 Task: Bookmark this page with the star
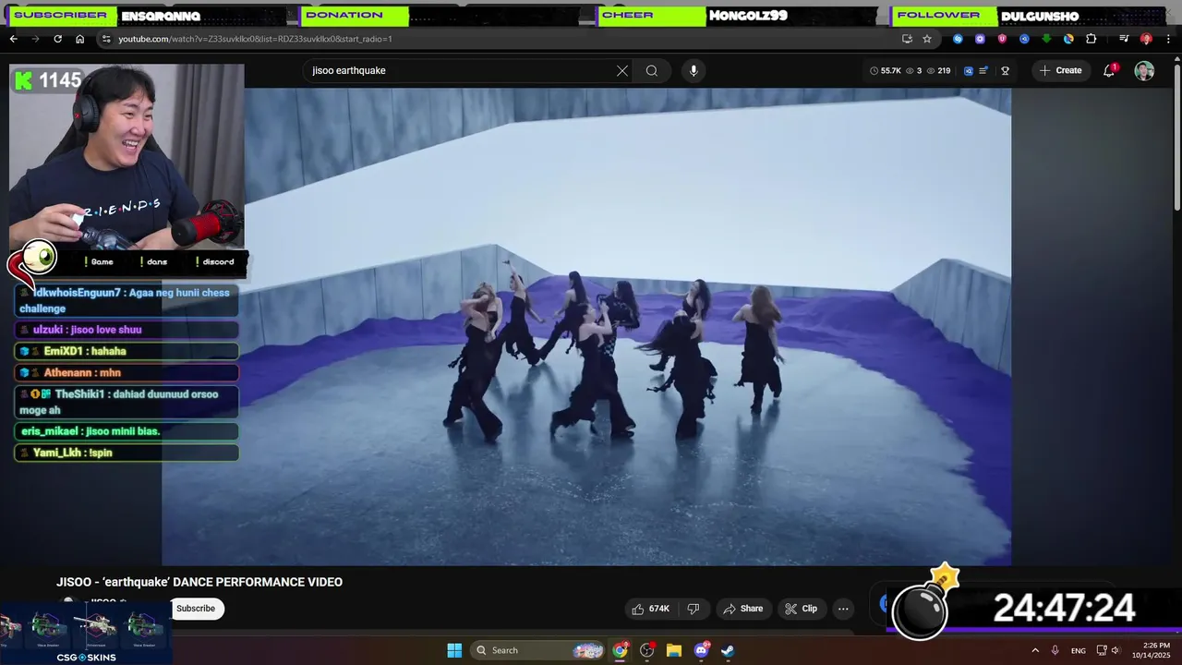pyautogui.click(x=927, y=39)
